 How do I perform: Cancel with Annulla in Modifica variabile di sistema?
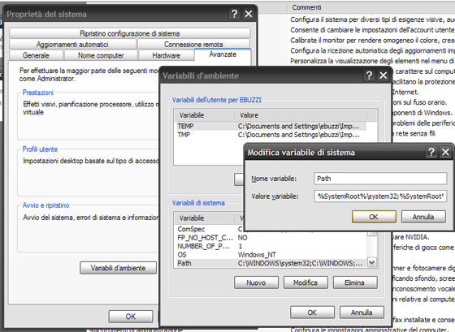point(423,217)
